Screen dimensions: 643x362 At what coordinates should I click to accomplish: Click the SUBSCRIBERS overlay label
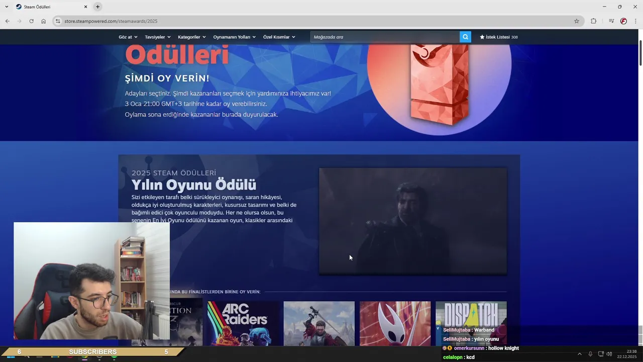click(x=93, y=352)
